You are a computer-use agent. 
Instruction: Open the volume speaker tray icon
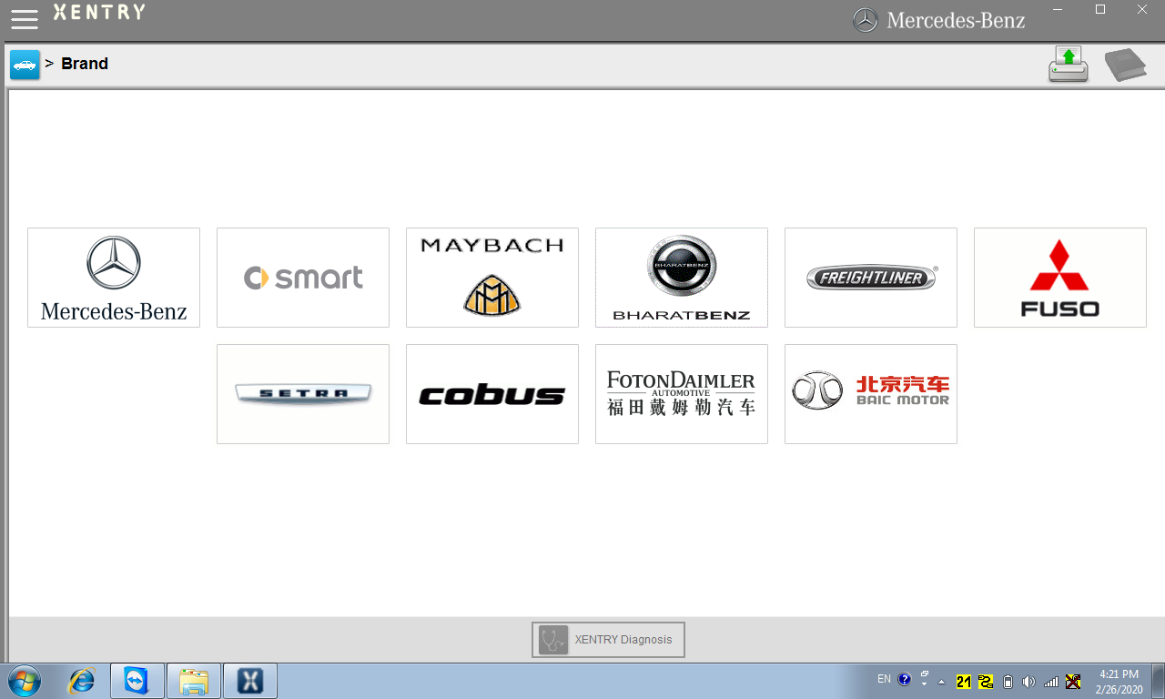coord(1028,682)
